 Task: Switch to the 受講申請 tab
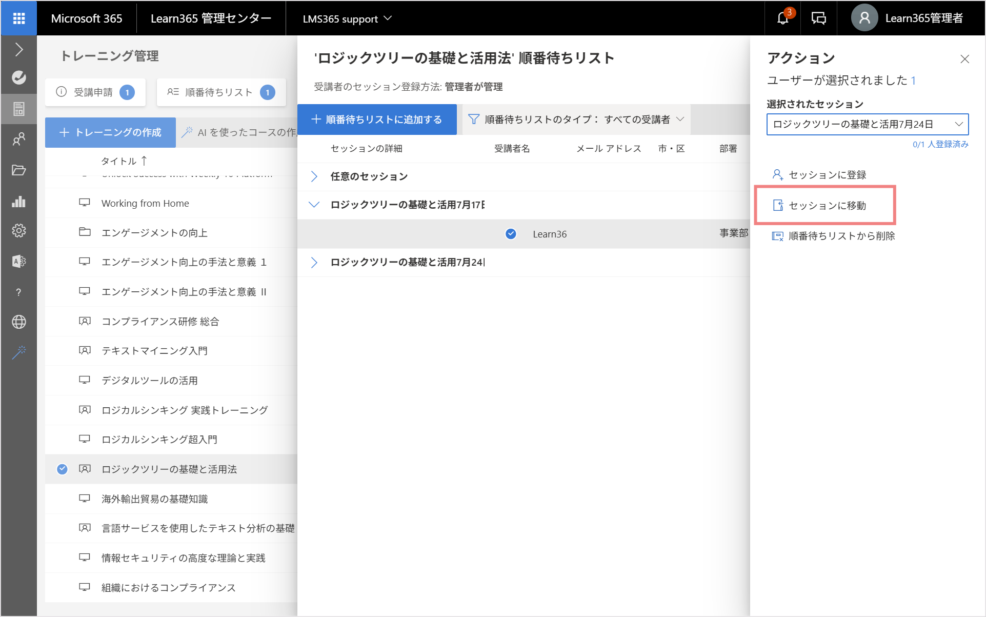click(x=95, y=92)
